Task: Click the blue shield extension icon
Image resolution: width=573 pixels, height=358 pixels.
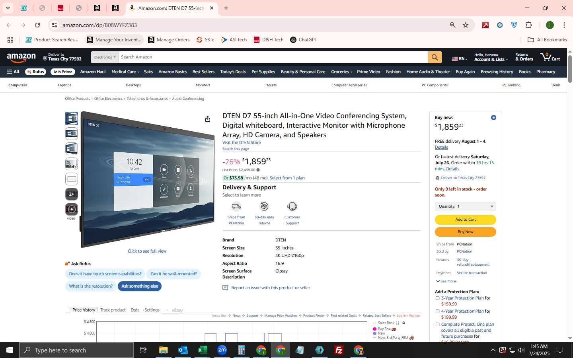Action: [514, 25]
